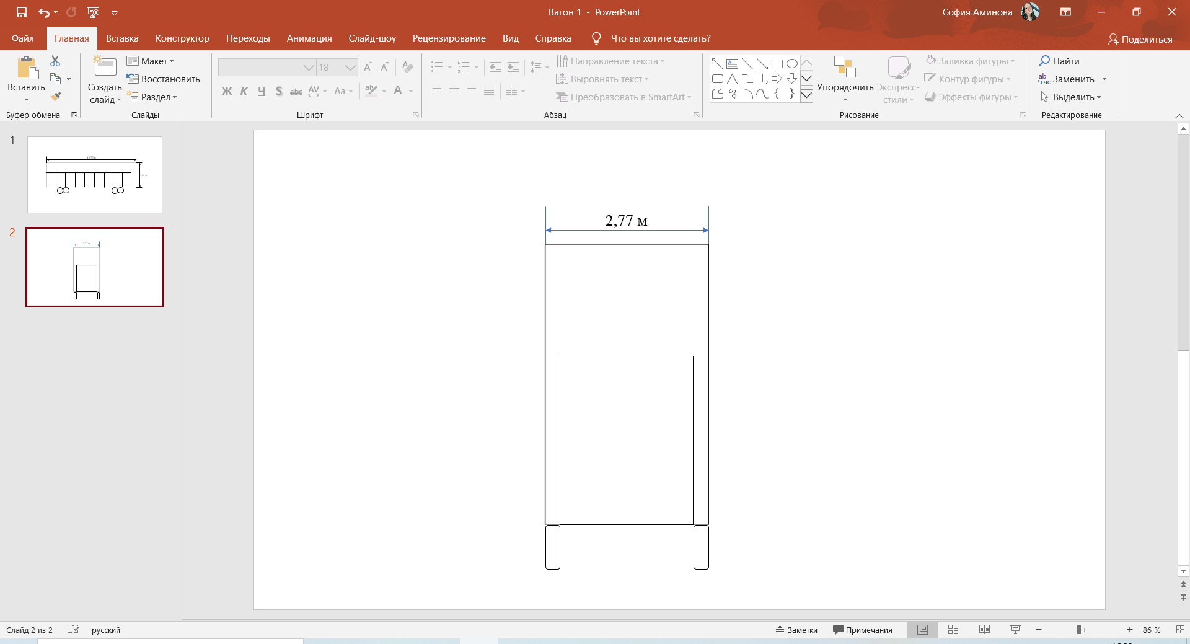Toggle italic formatting К

coord(244,91)
